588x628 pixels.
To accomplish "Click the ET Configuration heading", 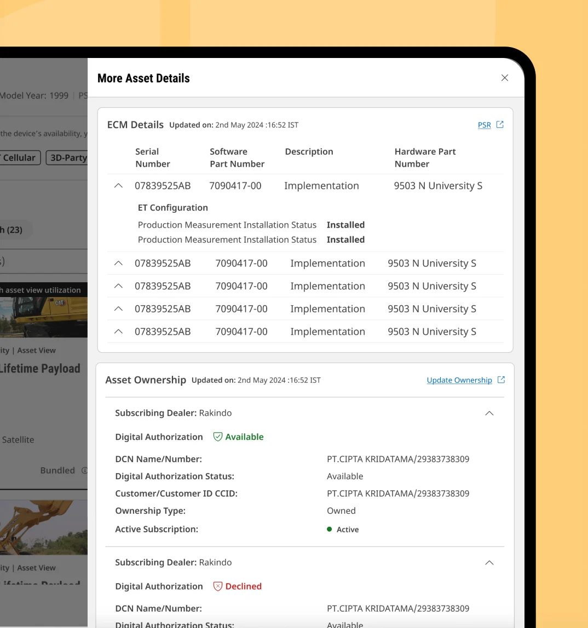I will 173,207.
